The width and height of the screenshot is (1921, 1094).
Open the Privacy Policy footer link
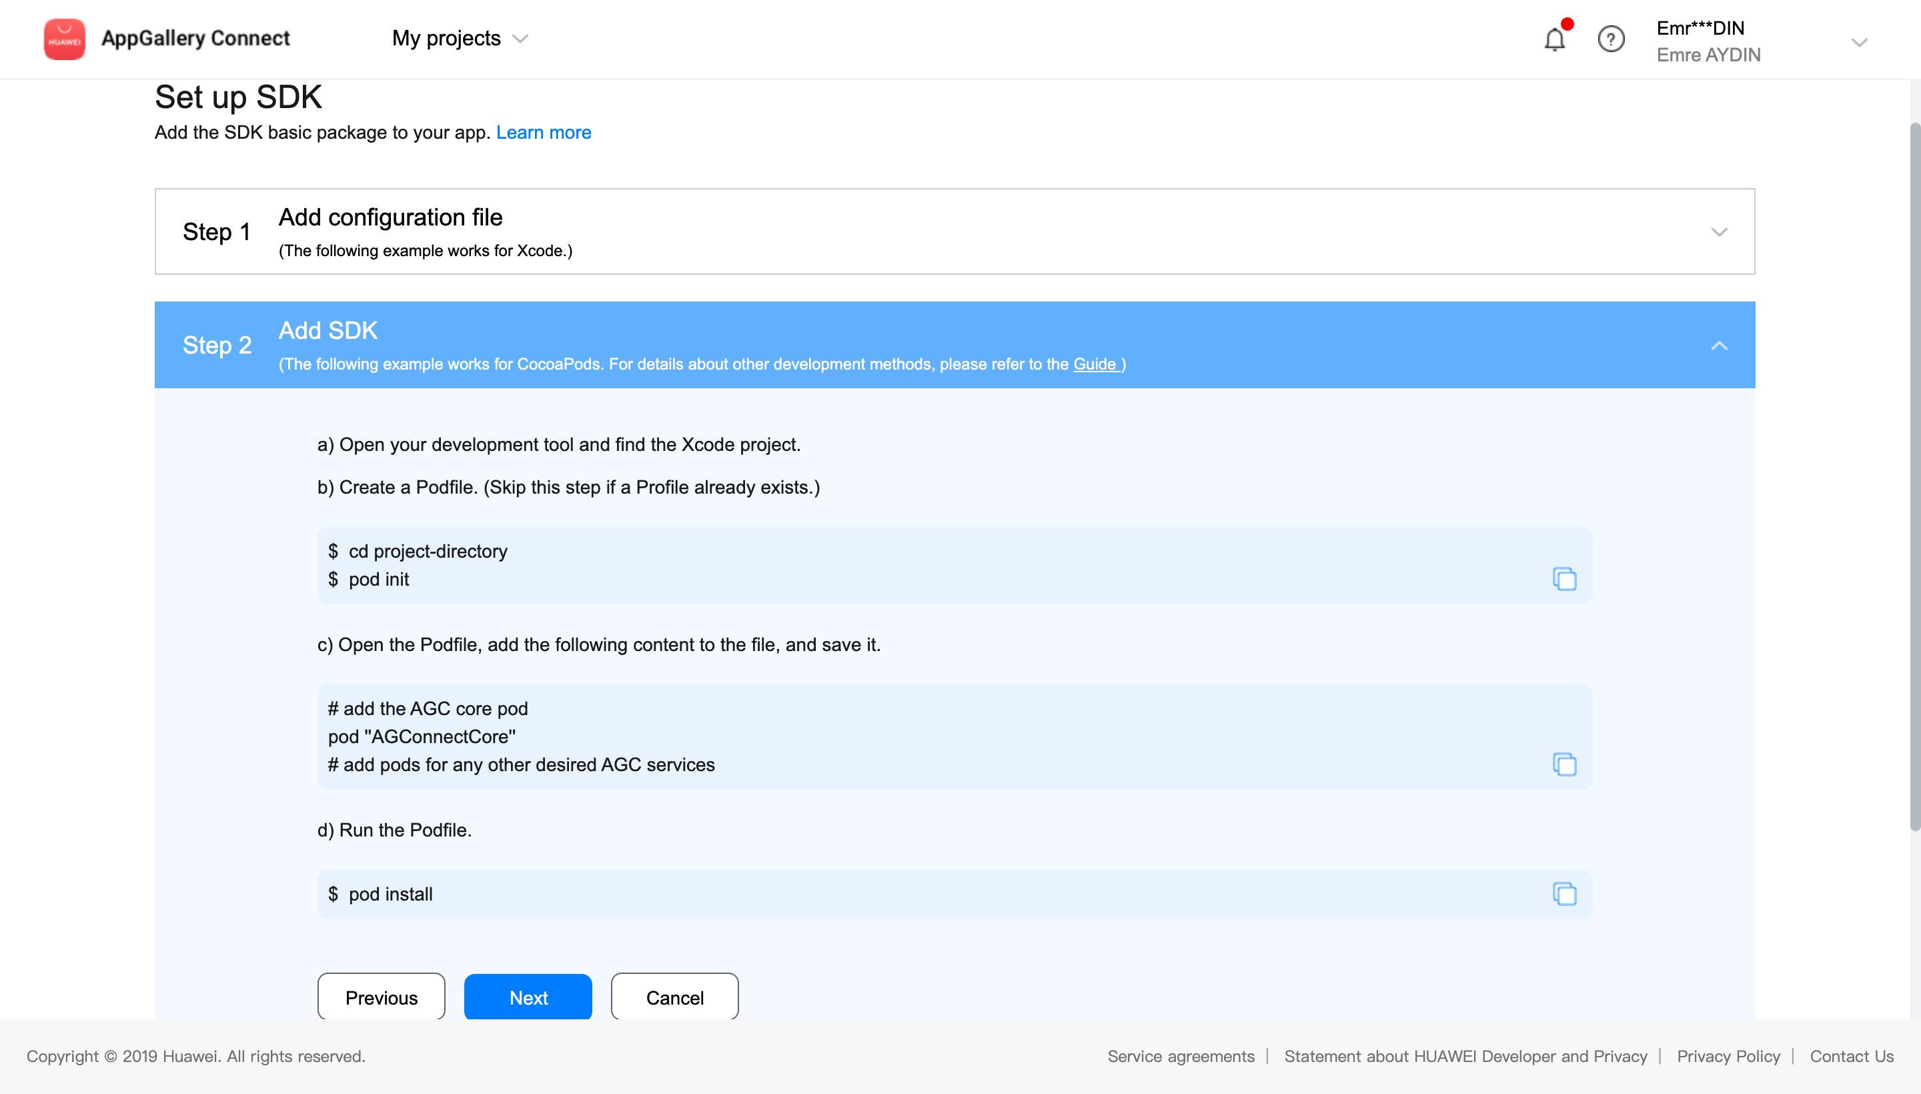click(1728, 1056)
